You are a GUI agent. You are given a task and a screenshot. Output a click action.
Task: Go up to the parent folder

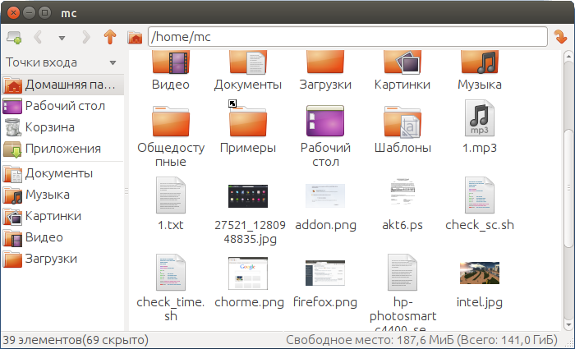110,37
